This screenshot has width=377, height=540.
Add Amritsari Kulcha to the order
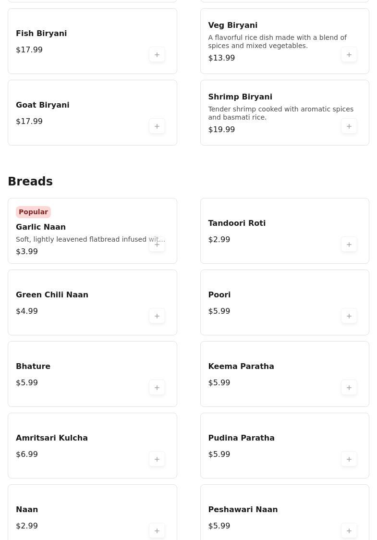(x=157, y=459)
